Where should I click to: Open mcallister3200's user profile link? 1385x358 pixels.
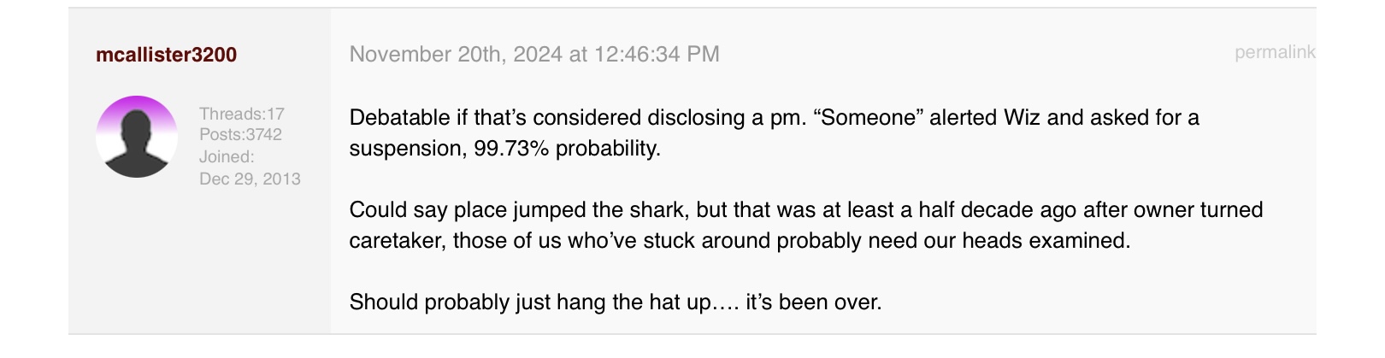coord(166,55)
